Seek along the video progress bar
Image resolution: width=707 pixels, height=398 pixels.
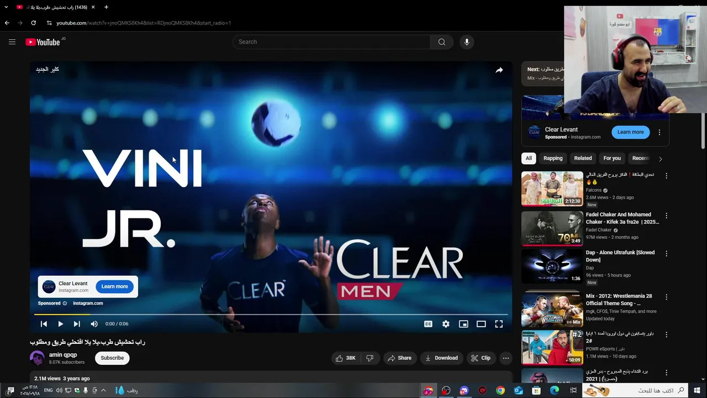point(271,315)
